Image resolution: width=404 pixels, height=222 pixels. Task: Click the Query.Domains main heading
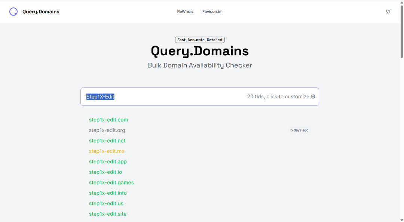click(200, 51)
